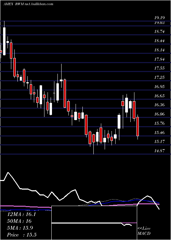Click the 50MA : 16 readout
The width and height of the screenshot is (171, 240).
pos(19,221)
